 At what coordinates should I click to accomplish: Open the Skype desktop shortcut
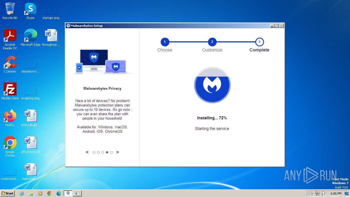(30, 11)
